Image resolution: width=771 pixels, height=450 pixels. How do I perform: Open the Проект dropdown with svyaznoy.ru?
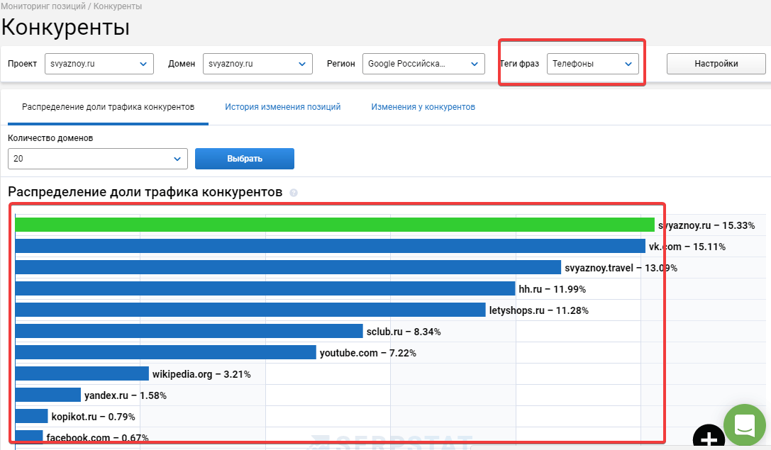point(99,64)
